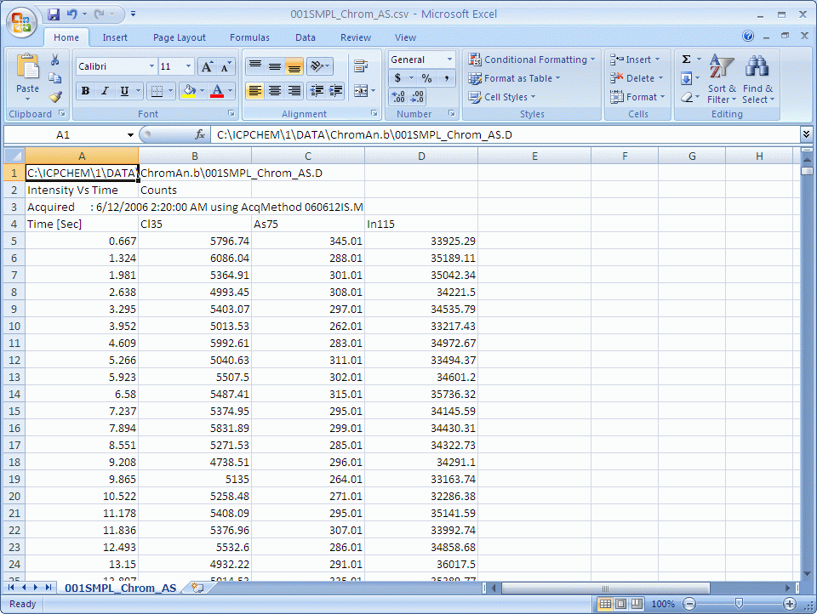Apply the red Font Color swatch
The image size is (817, 614).
click(x=217, y=91)
